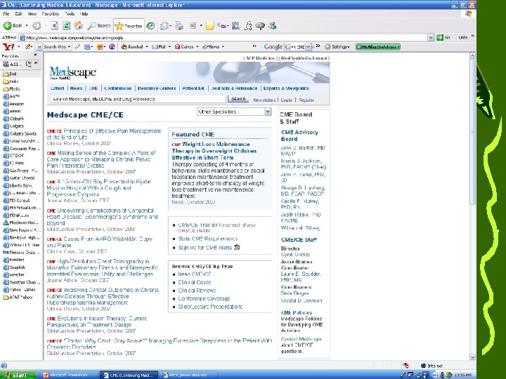
Task: Click the Windows Start button
Action: pyautogui.click(x=18, y=375)
